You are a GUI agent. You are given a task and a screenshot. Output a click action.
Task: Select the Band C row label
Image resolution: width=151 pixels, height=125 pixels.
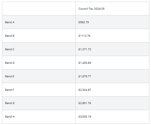(10, 49)
